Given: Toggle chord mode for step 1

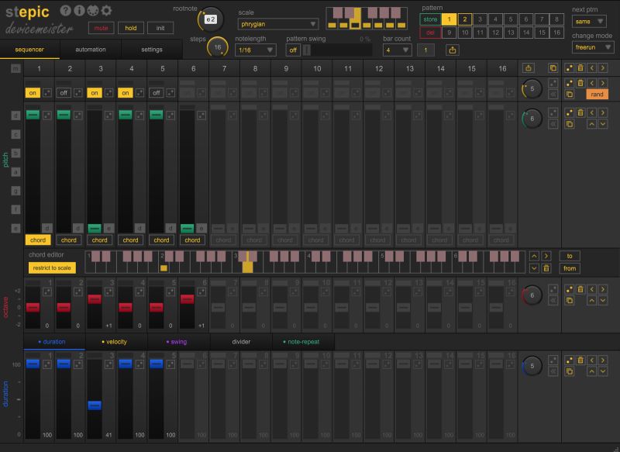Looking at the screenshot, I should click(x=38, y=240).
